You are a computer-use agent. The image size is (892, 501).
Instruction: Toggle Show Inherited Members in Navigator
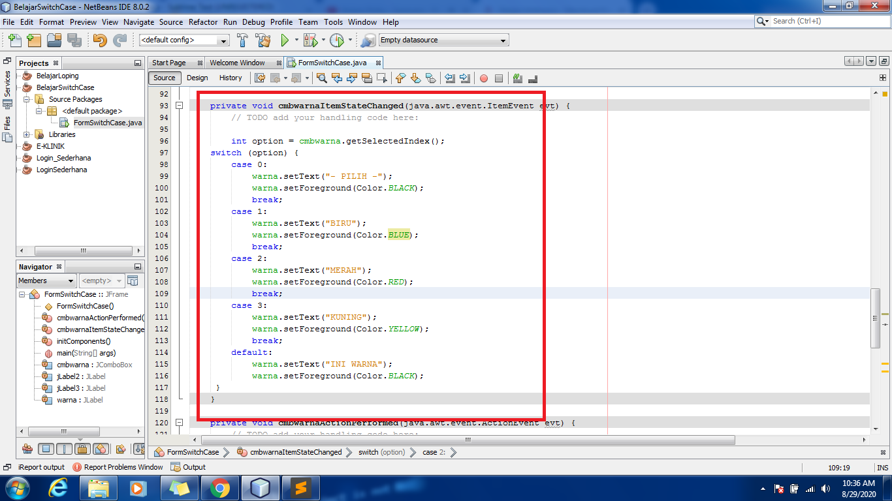(x=27, y=449)
